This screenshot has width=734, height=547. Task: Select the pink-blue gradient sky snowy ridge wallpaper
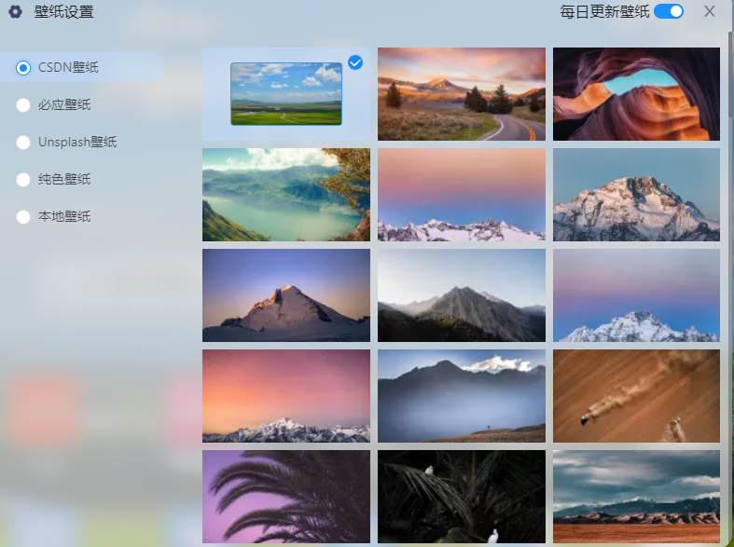(x=462, y=195)
